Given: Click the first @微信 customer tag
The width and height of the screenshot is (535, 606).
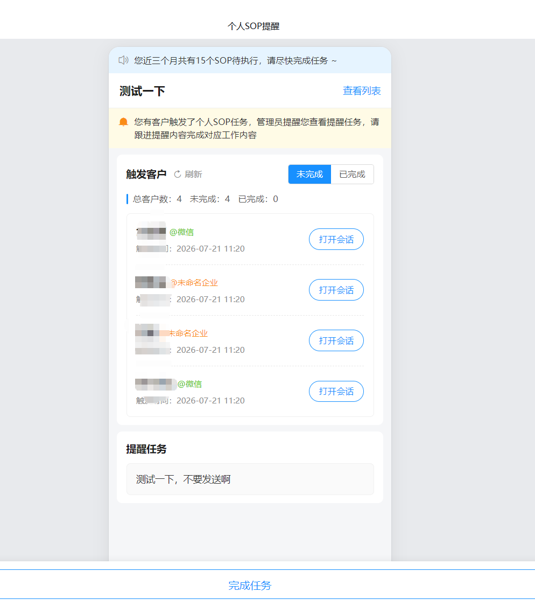Looking at the screenshot, I should coord(181,232).
